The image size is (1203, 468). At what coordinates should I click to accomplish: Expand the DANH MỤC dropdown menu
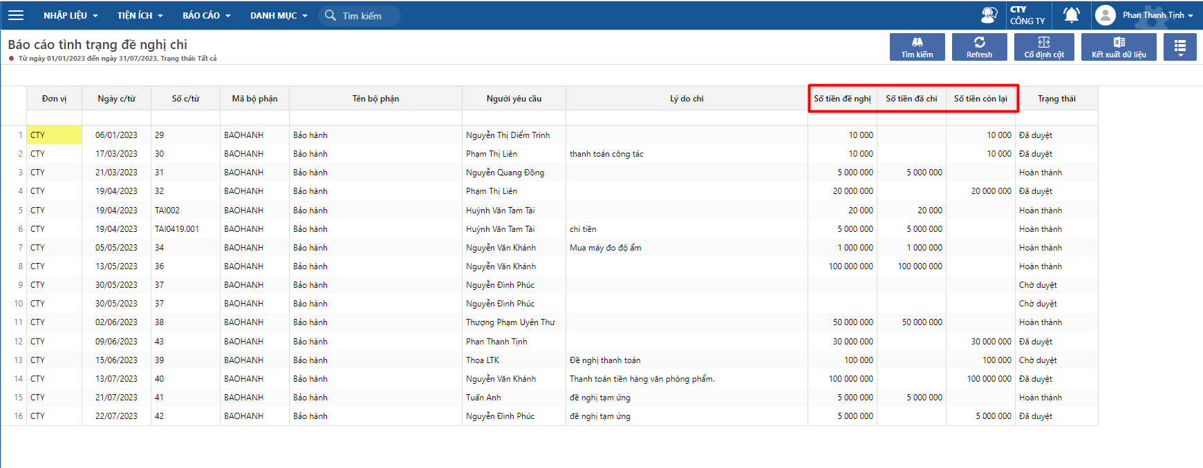coord(278,15)
